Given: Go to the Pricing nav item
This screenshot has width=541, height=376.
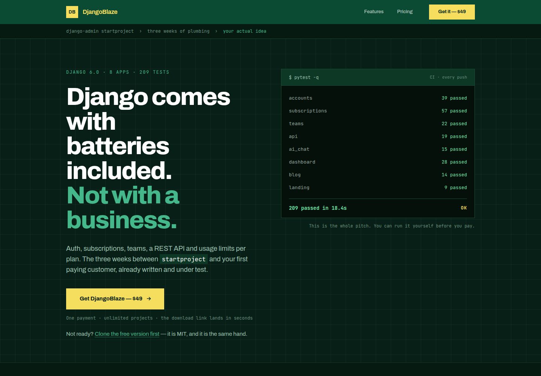Looking at the screenshot, I should (405, 12).
